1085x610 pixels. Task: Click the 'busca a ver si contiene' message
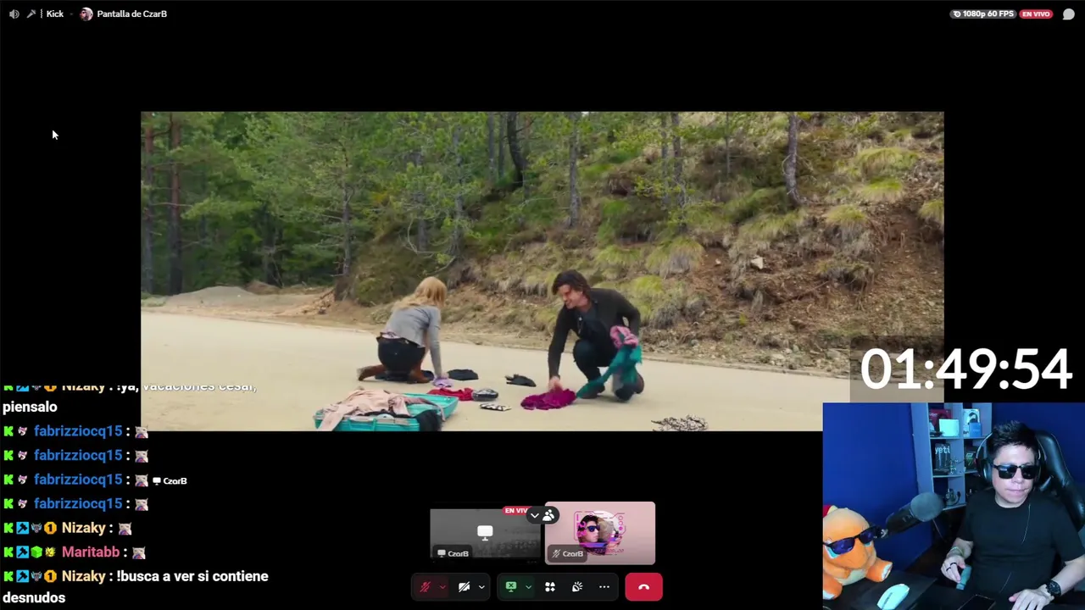pos(192,576)
